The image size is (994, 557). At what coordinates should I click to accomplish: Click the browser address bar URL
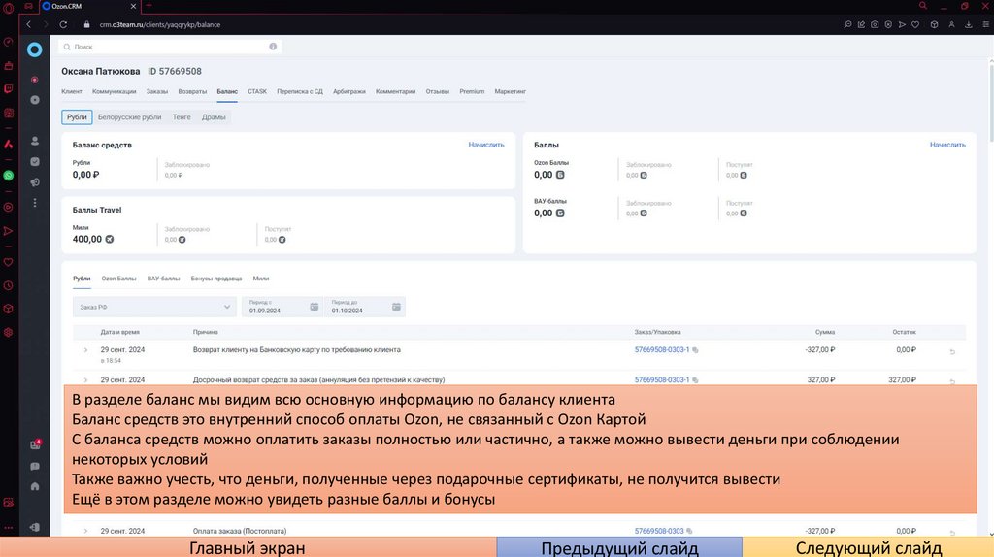pyautogui.click(x=160, y=24)
